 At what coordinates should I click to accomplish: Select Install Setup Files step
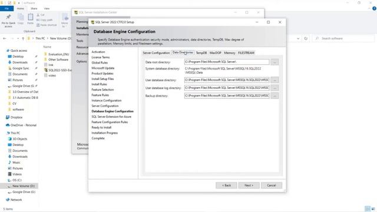[102, 79]
